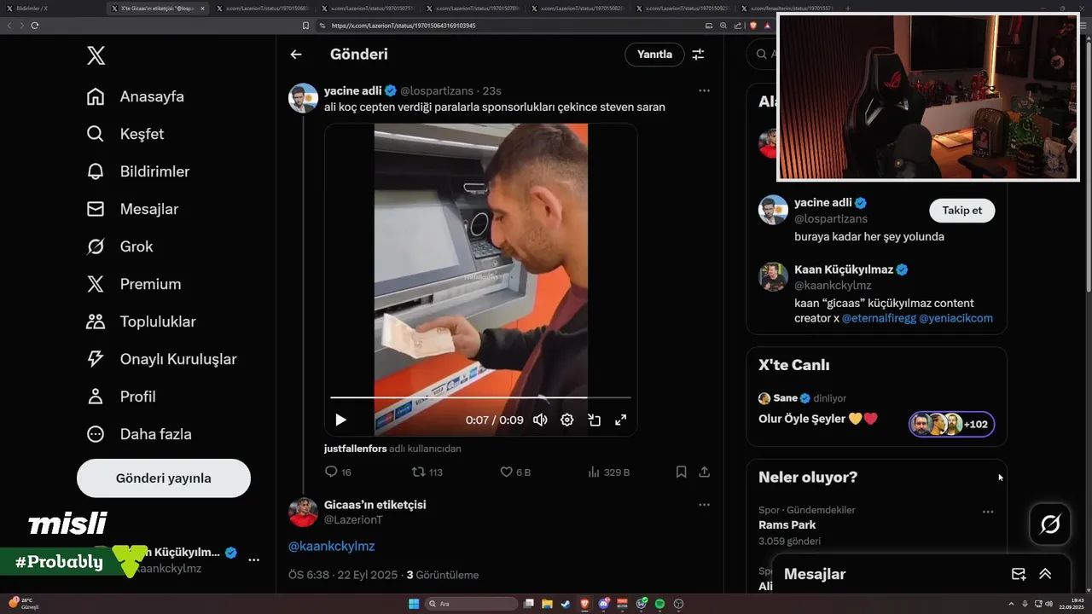Seek on the video progress bar
The image size is (1092, 614).
click(480, 397)
